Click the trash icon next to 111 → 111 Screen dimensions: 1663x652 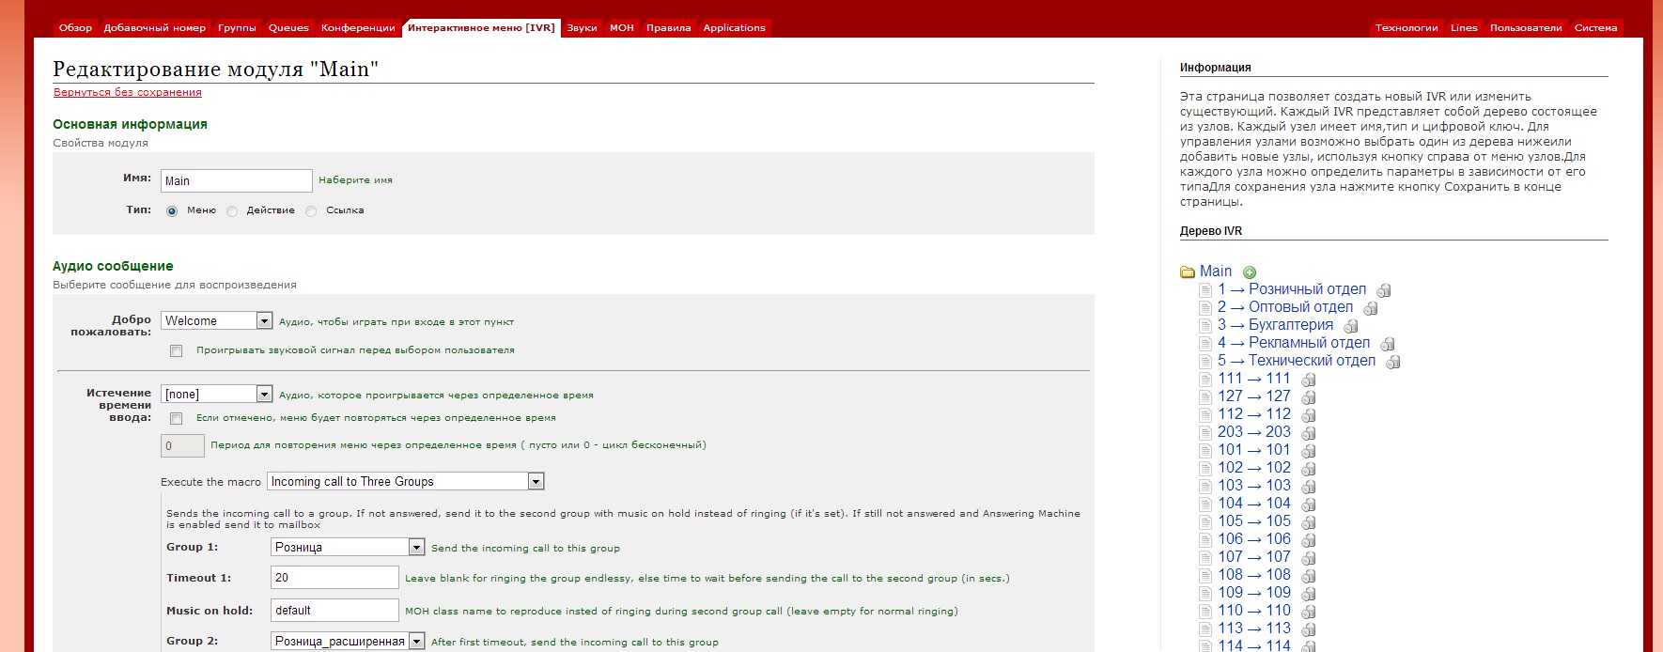tap(1308, 380)
